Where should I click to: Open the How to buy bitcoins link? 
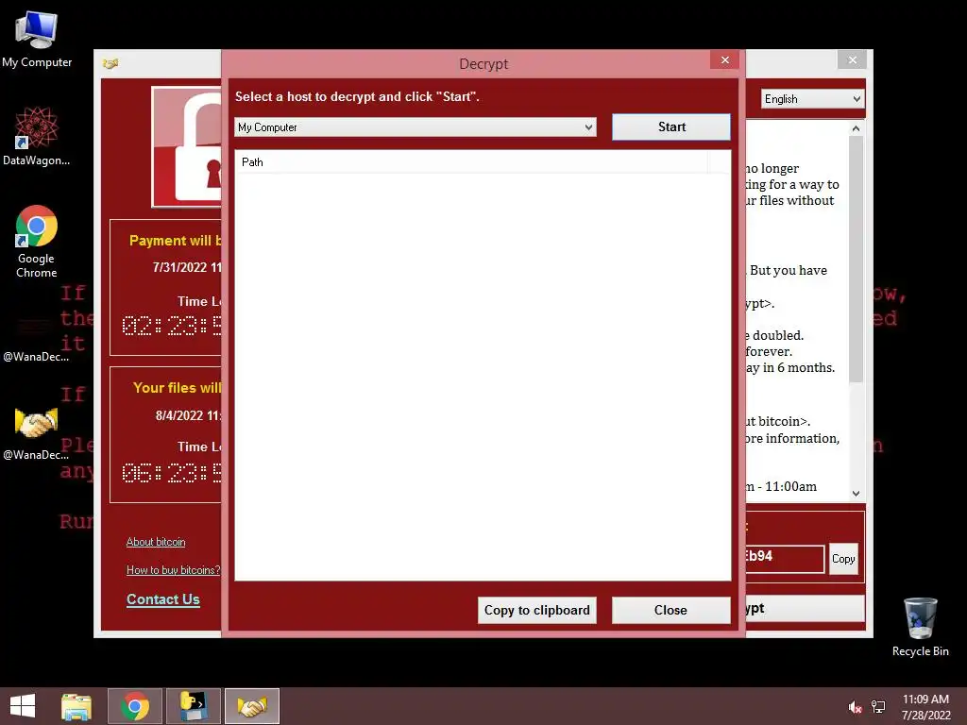coord(174,570)
